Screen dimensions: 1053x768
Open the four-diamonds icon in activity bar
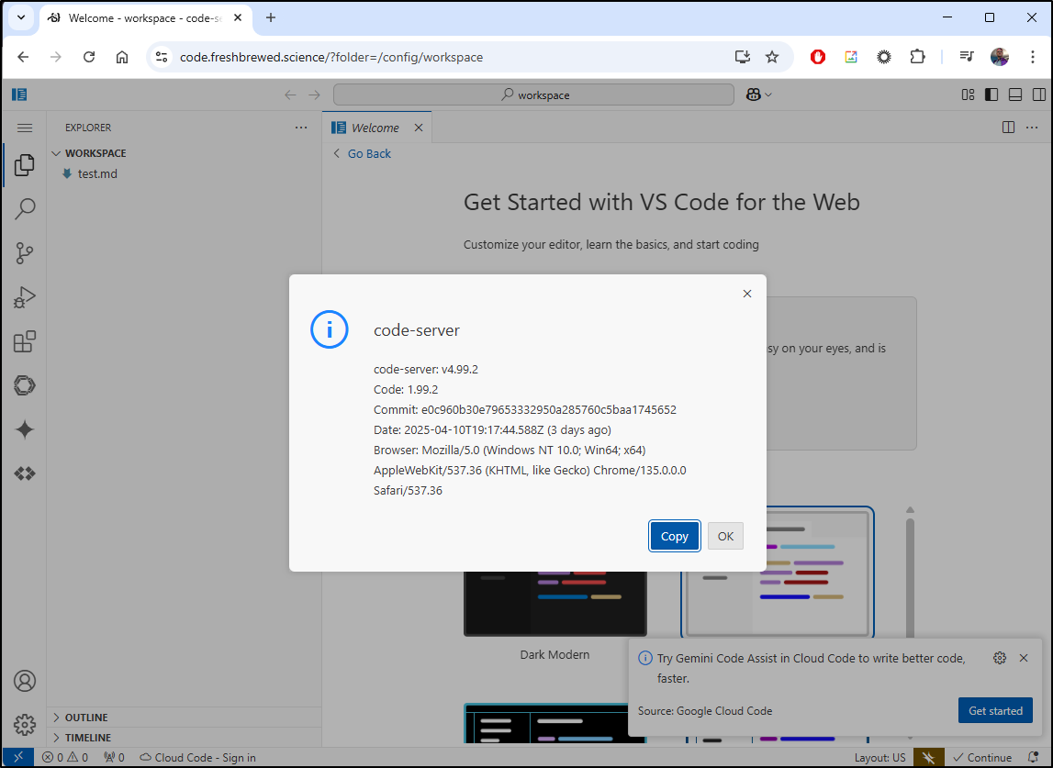tap(24, 474)
